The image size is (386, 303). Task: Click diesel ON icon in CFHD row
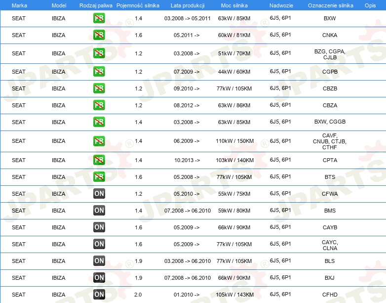tap(99, 294)
